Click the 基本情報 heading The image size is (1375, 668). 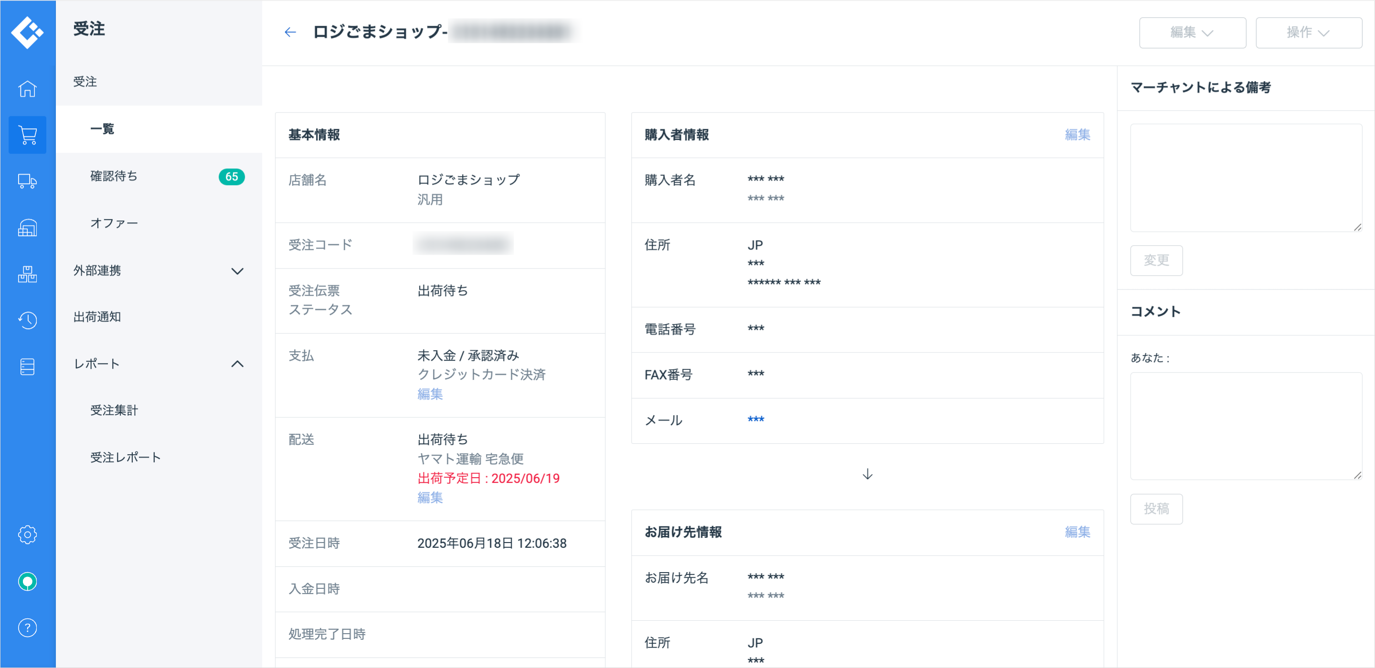click(x=314, y=135)
